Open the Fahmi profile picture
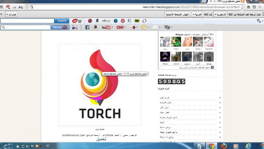Viewport: 264px width, 149px height. pyautogui.click(x=176, y=57)
